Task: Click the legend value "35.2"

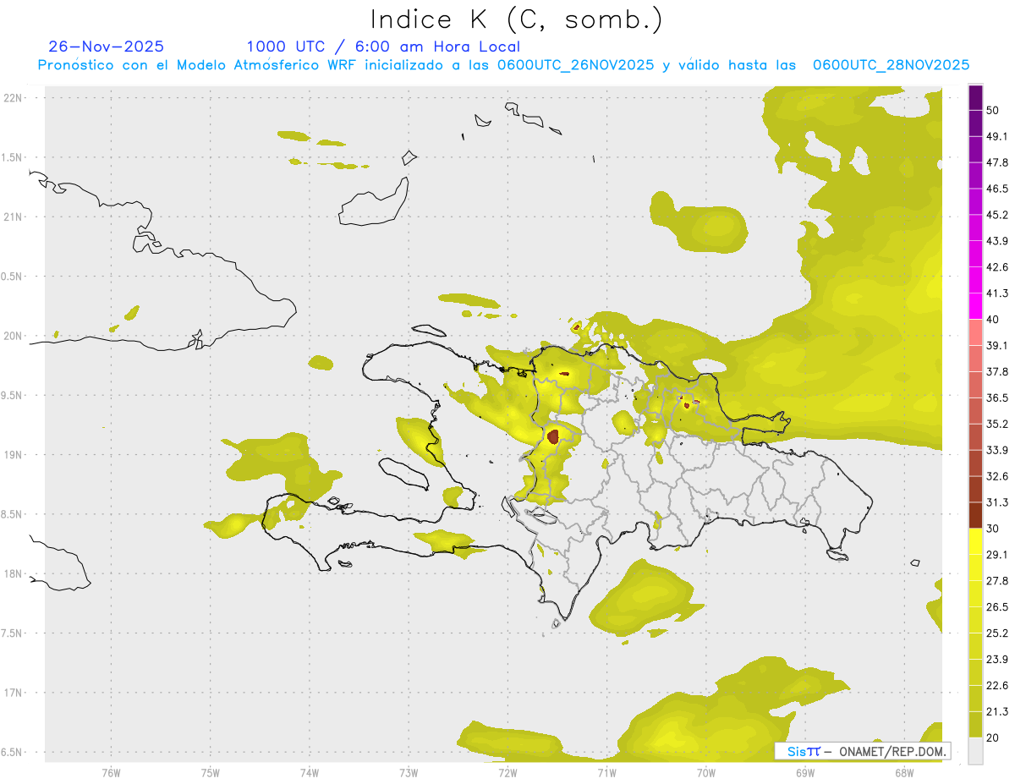Action: coord(996,424)
